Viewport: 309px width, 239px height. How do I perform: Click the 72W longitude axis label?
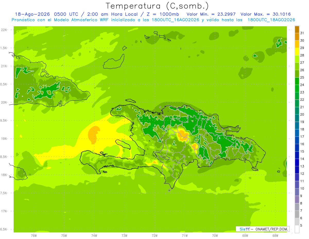[x=154, y=235]
